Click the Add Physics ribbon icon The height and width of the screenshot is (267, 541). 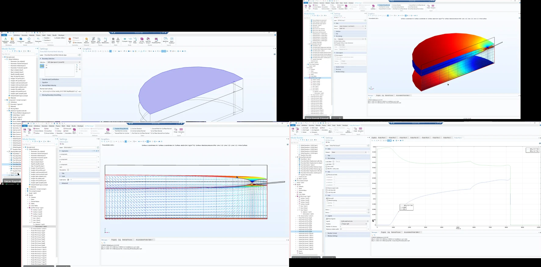(x=99, y=40)
